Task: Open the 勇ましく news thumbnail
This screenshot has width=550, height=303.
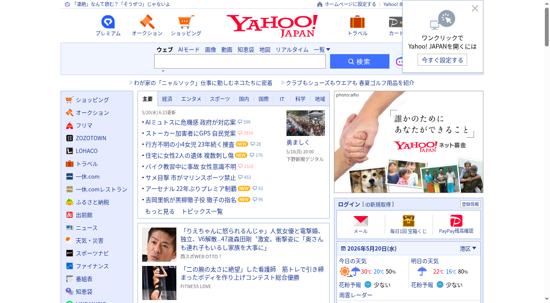Action: [306, 123]
